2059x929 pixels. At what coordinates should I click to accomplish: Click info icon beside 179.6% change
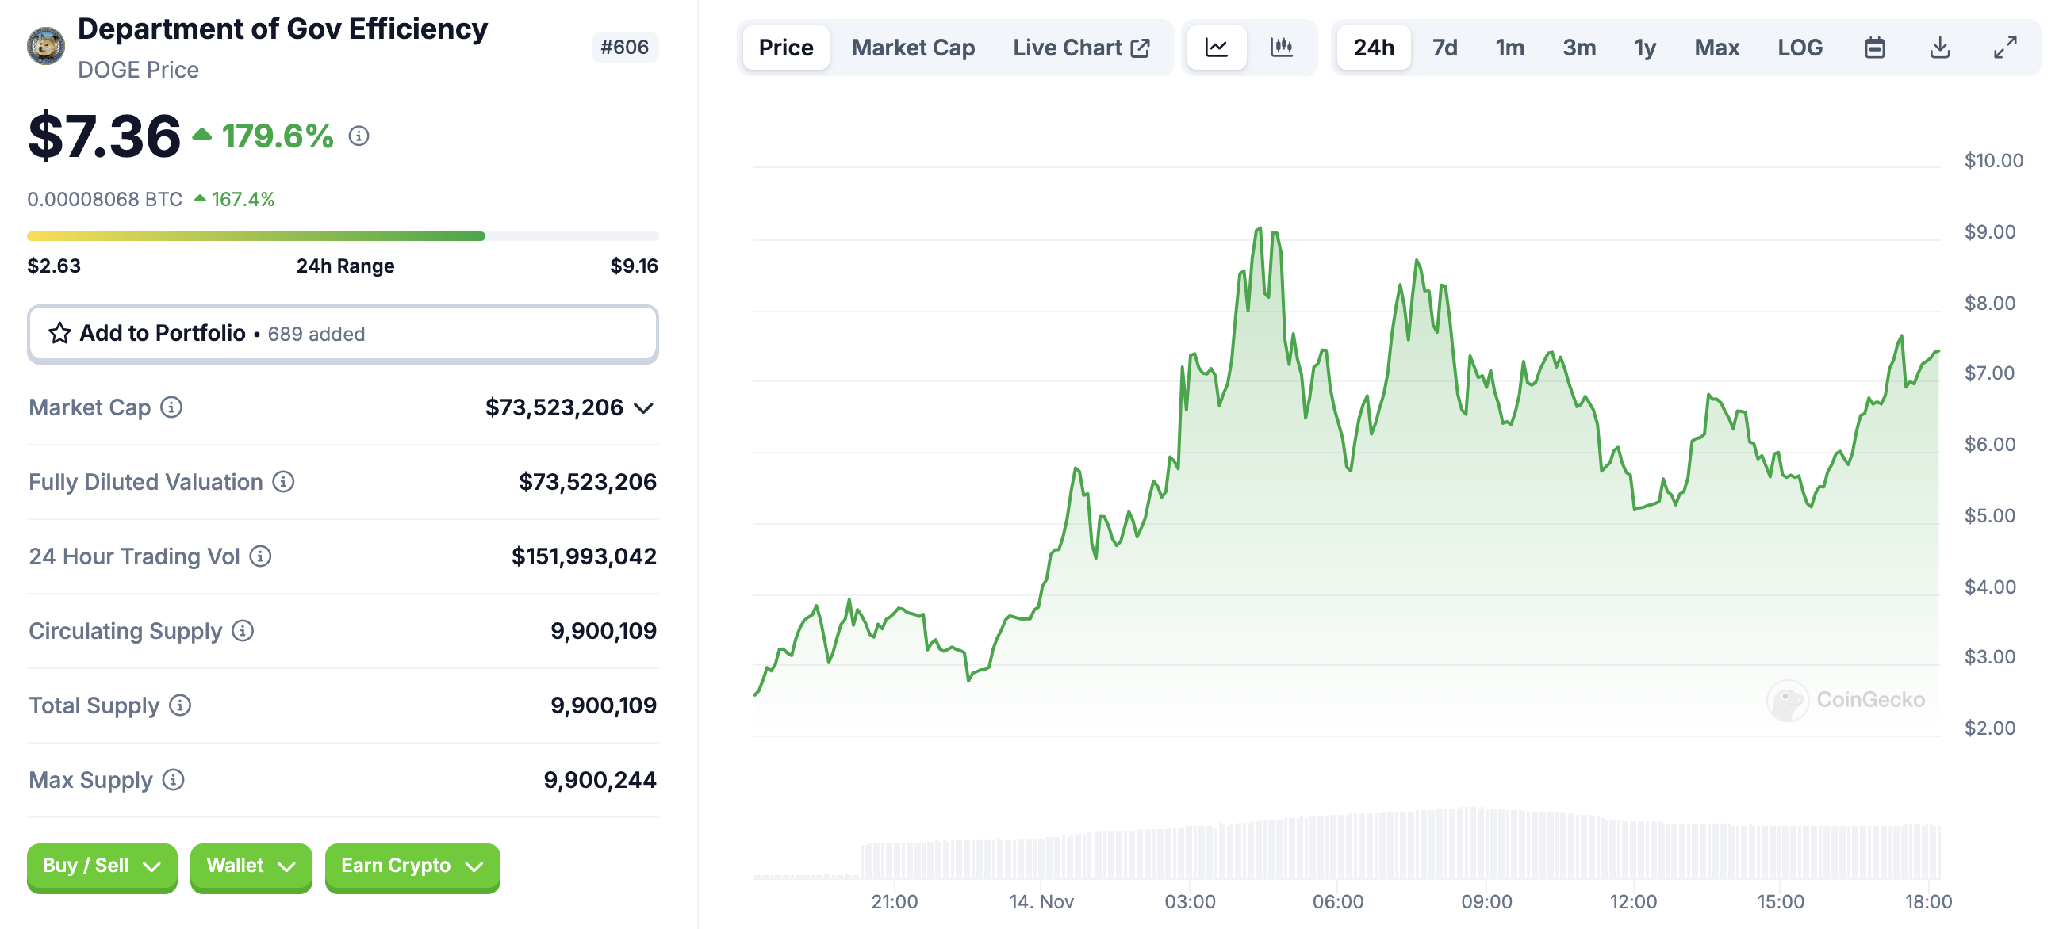359,136
